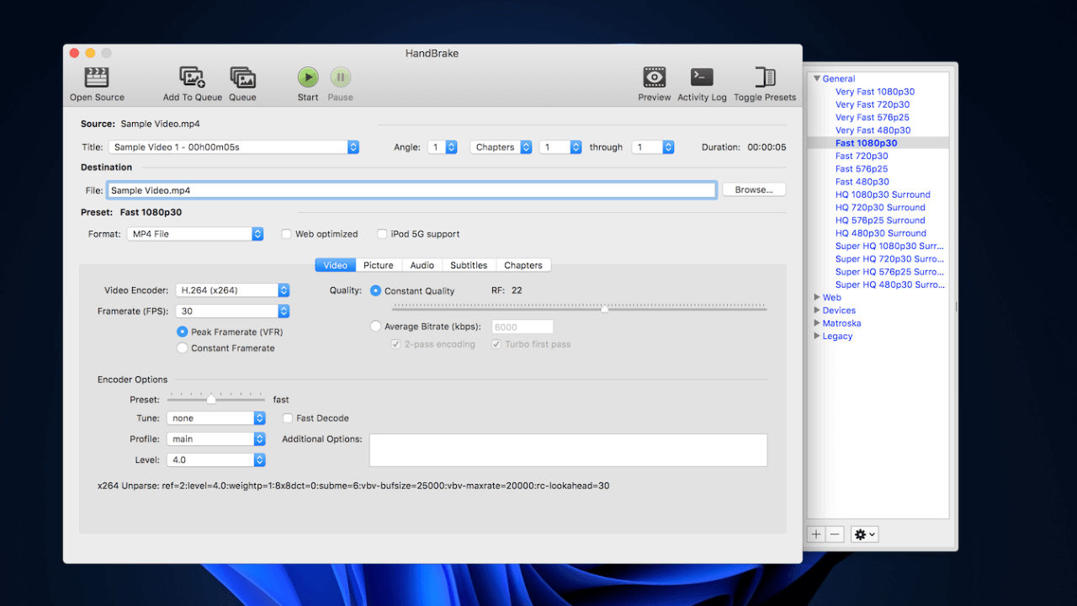1077x606 pixels.
Task: Open the Preview eye icon
Action: (655, 77)
